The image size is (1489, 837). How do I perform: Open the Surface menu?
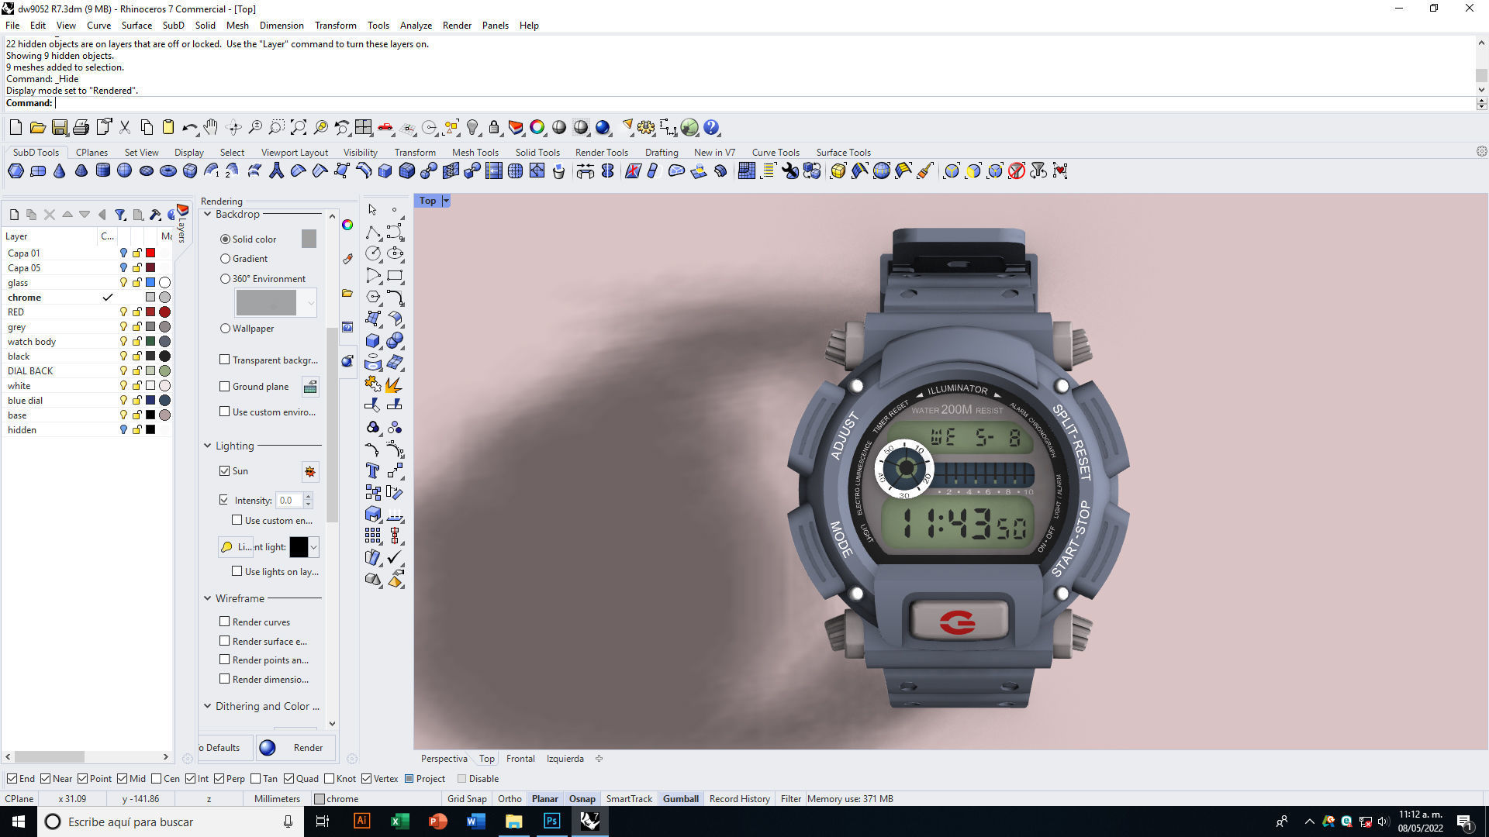[x=136, y=26]
